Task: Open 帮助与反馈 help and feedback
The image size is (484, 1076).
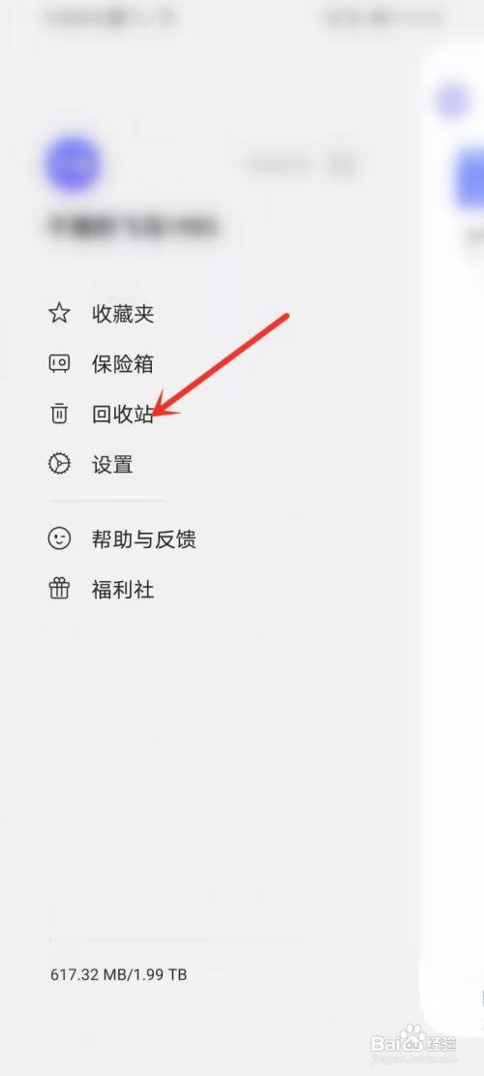Action: [x=144, y=538]
